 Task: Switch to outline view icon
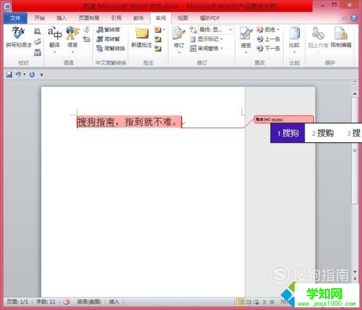pos(264,302)
